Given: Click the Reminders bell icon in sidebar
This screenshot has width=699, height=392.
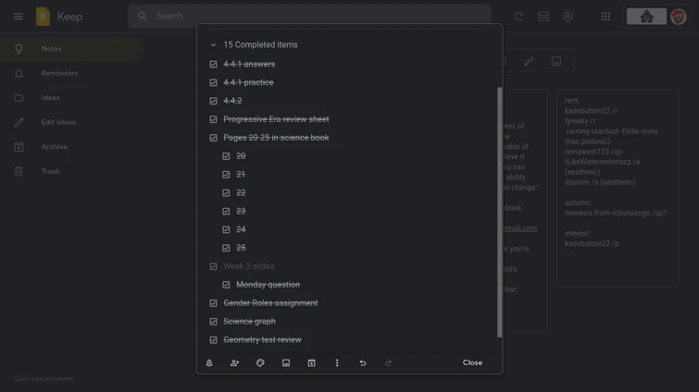Looking at the screenshot, I should 19,73.
